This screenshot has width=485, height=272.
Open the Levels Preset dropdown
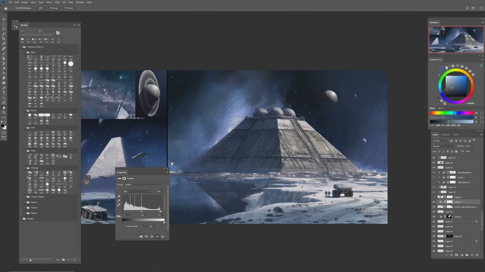click(143, 185)
